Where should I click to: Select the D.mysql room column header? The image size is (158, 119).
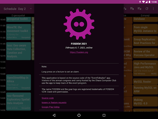pos(145,15)
